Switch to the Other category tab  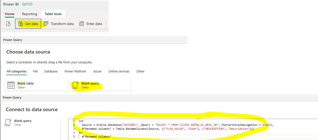(140, 71)
